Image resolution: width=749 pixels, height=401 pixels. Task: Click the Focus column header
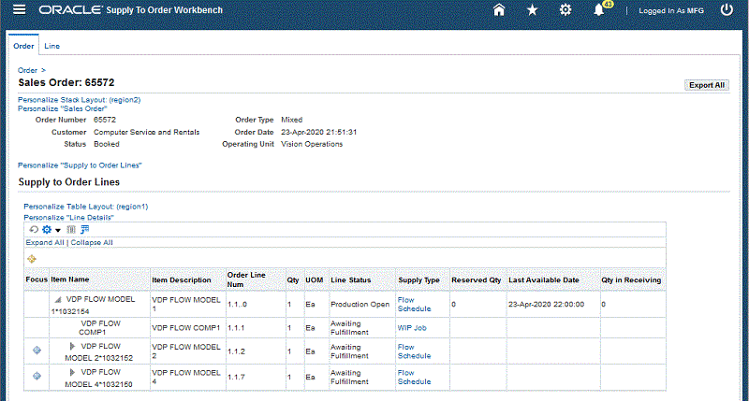(37, 279)
